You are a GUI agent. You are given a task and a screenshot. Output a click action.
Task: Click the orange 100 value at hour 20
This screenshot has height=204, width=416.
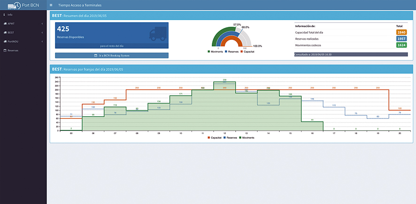[x=400, y=108]
